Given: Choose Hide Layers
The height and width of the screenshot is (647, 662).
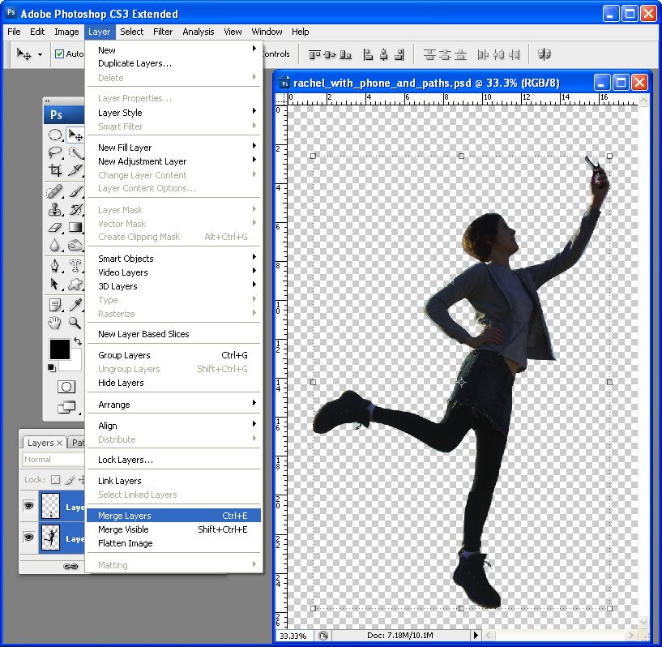Looking at the screenshot, I should point(174,383).
